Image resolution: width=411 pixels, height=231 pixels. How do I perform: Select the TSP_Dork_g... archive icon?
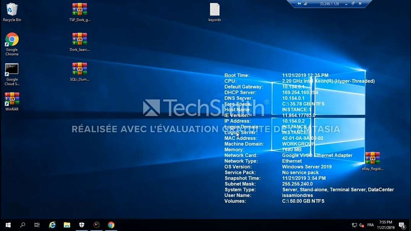point(80,12)
